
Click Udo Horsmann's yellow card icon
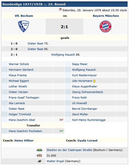[94, 81]
